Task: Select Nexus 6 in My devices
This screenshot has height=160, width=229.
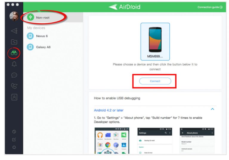Action: click(x=53, y=36)
